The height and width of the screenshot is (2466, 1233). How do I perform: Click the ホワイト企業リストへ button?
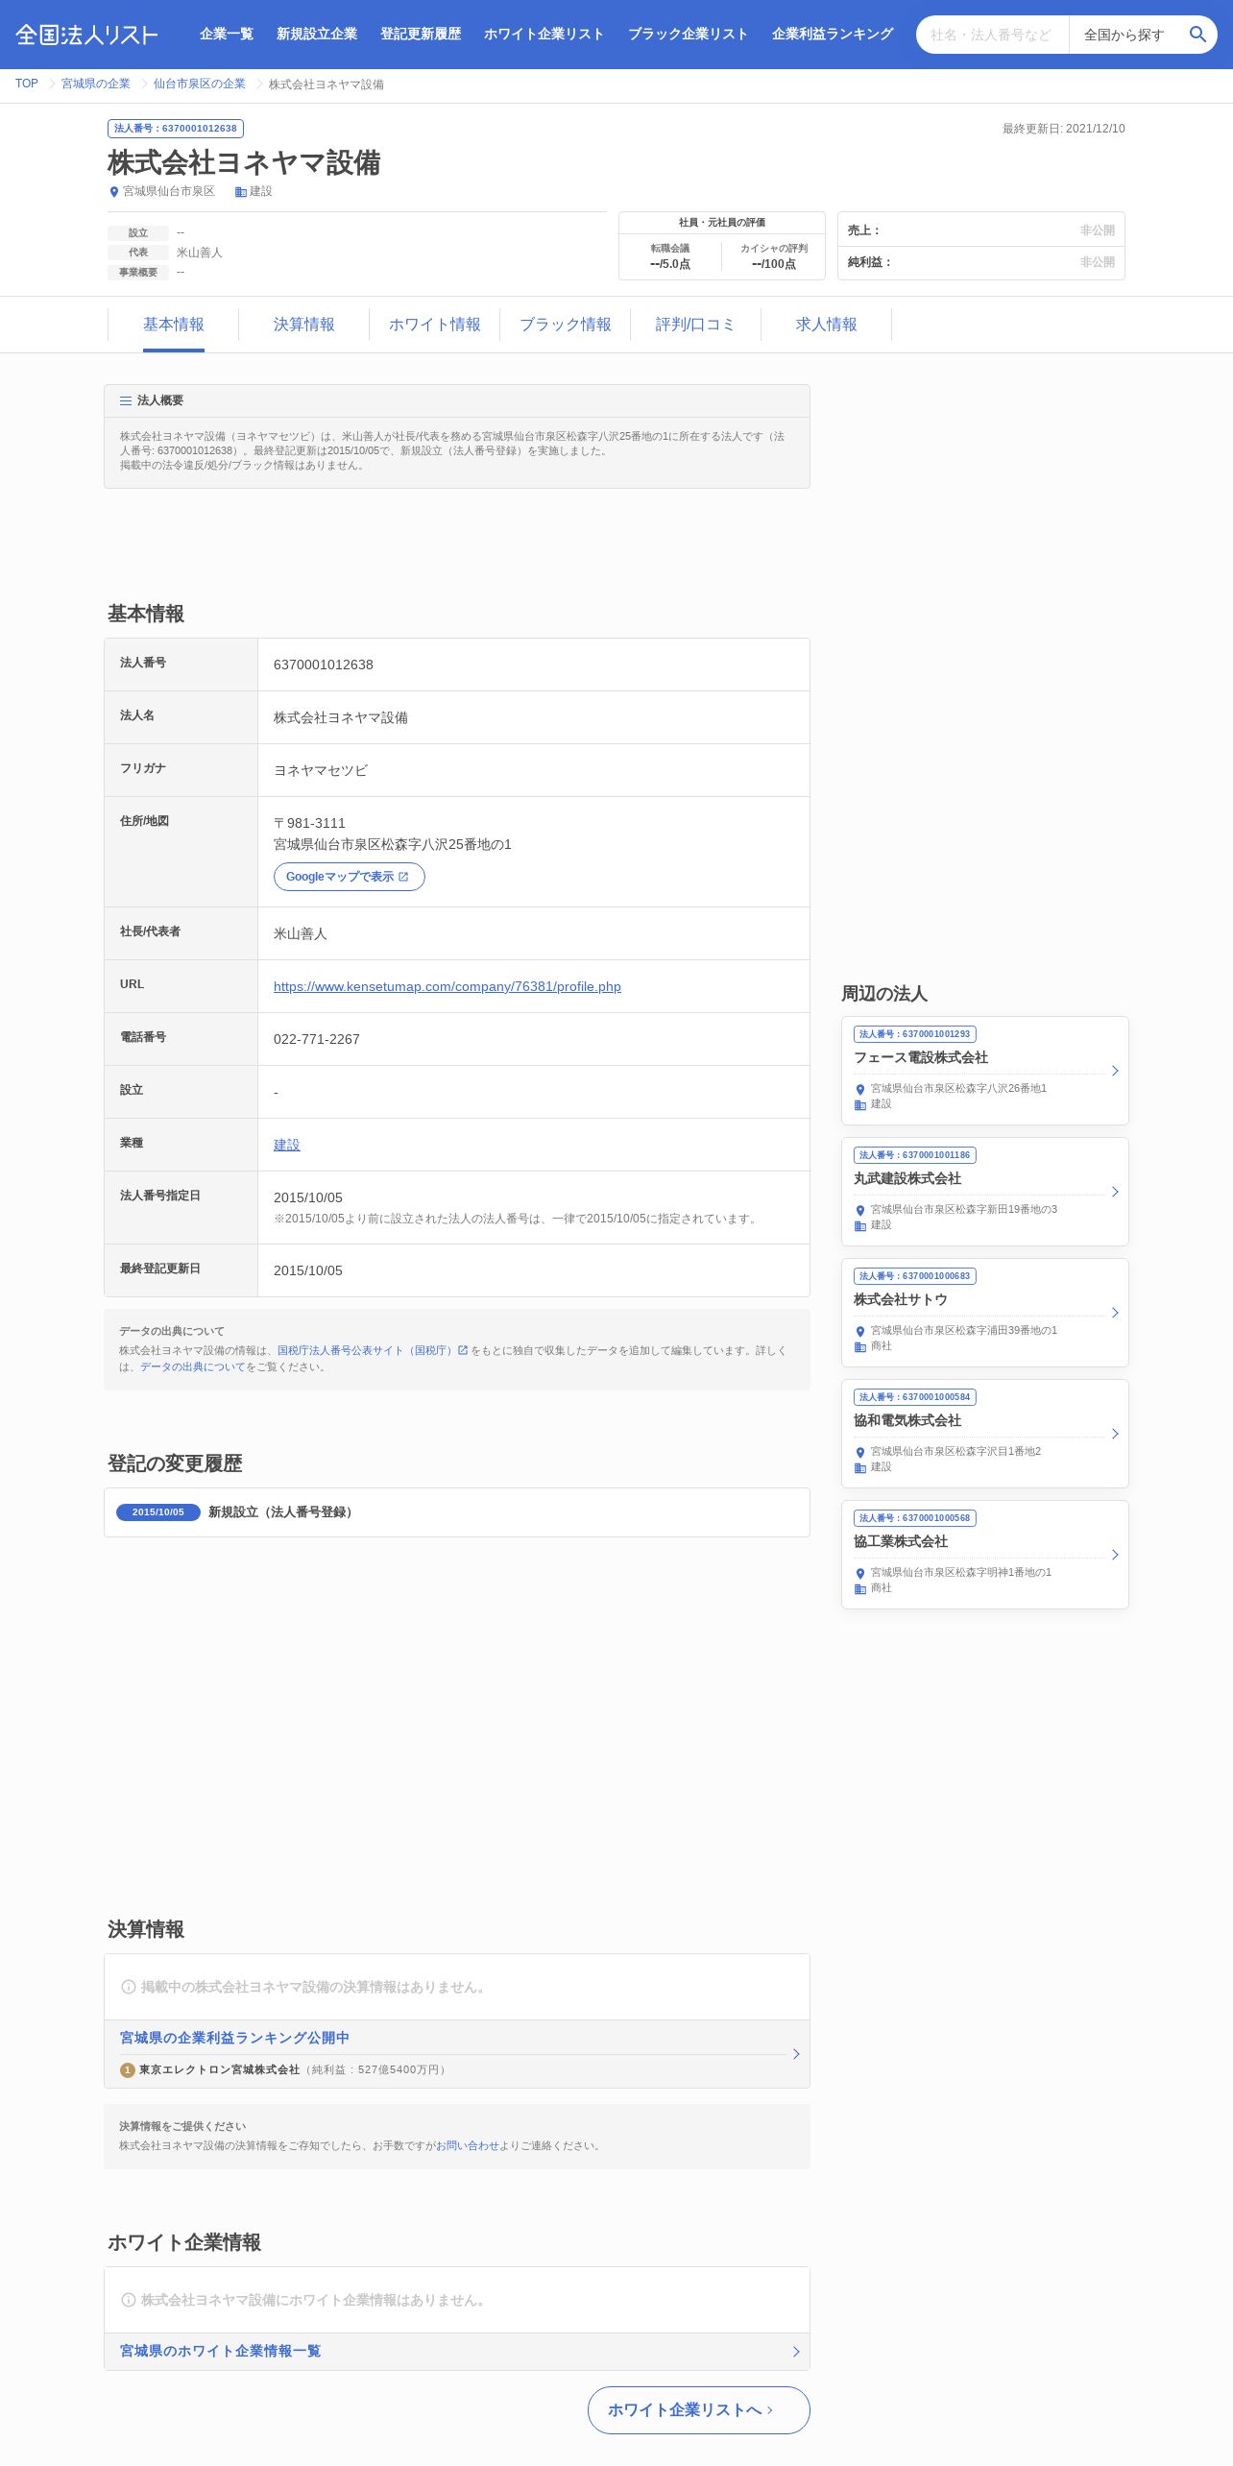(x=699, y=2410)
